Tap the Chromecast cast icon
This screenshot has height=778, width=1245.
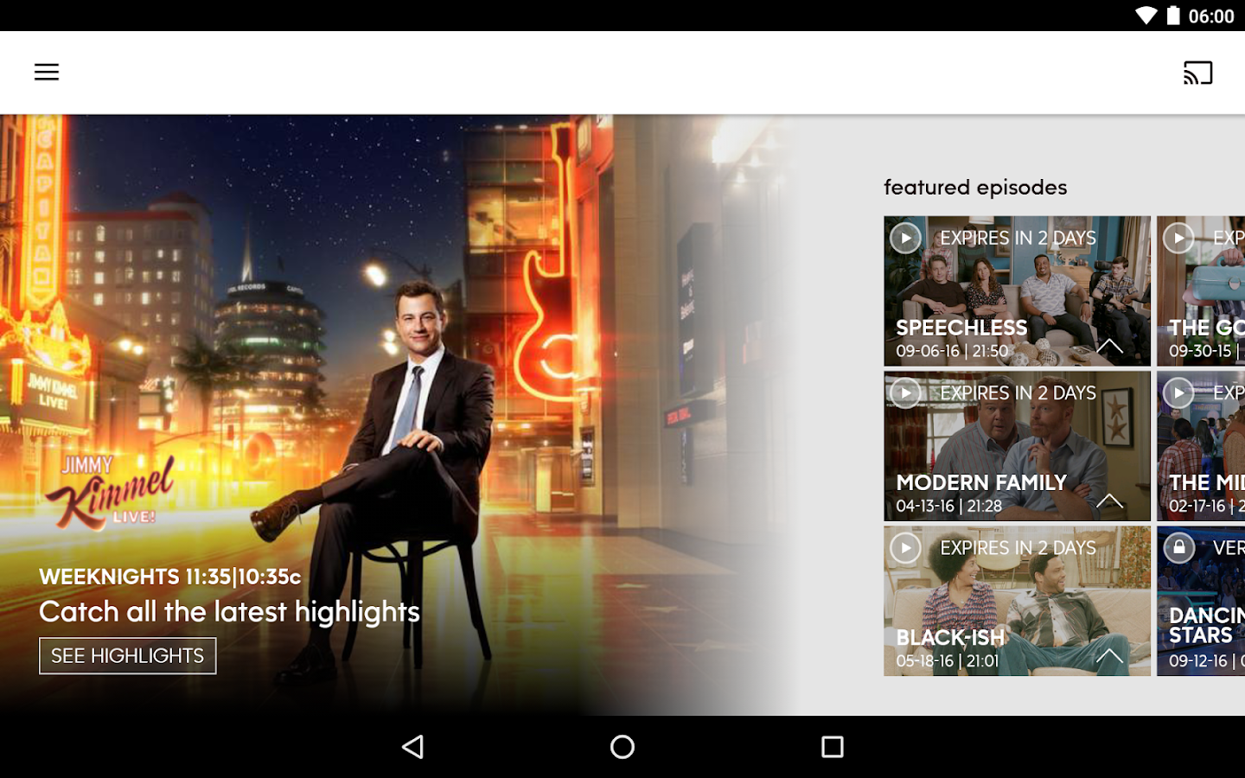point(1197,73)
